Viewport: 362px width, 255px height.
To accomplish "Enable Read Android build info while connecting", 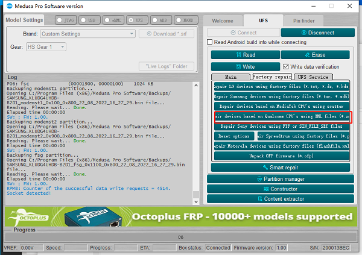I will [209, 42].
